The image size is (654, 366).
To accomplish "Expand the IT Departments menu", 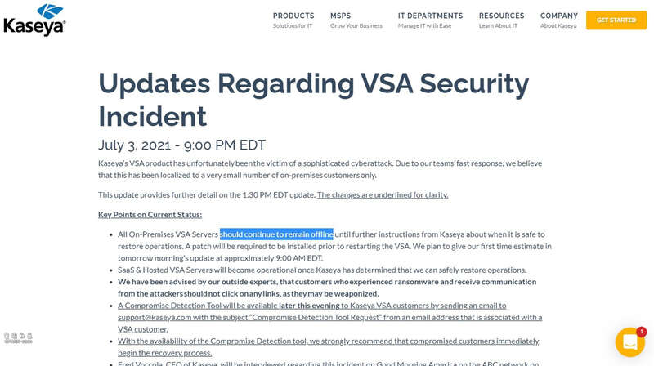I will coord(431,16).
